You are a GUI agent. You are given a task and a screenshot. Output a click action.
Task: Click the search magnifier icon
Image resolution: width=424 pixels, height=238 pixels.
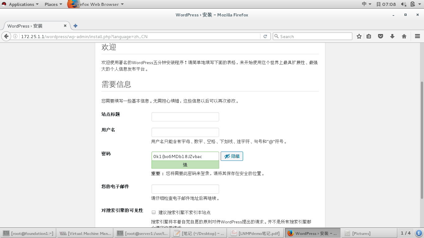click(x=276, y=36)
